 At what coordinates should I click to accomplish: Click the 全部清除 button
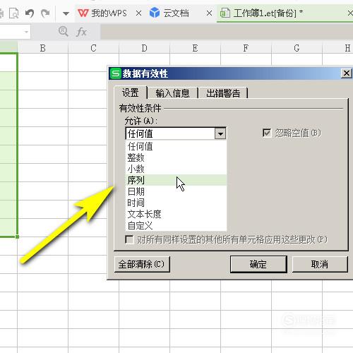pos(142,264)
